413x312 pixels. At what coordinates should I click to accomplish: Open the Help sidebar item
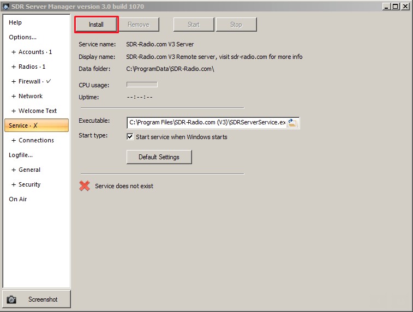(x=15, y=22)
